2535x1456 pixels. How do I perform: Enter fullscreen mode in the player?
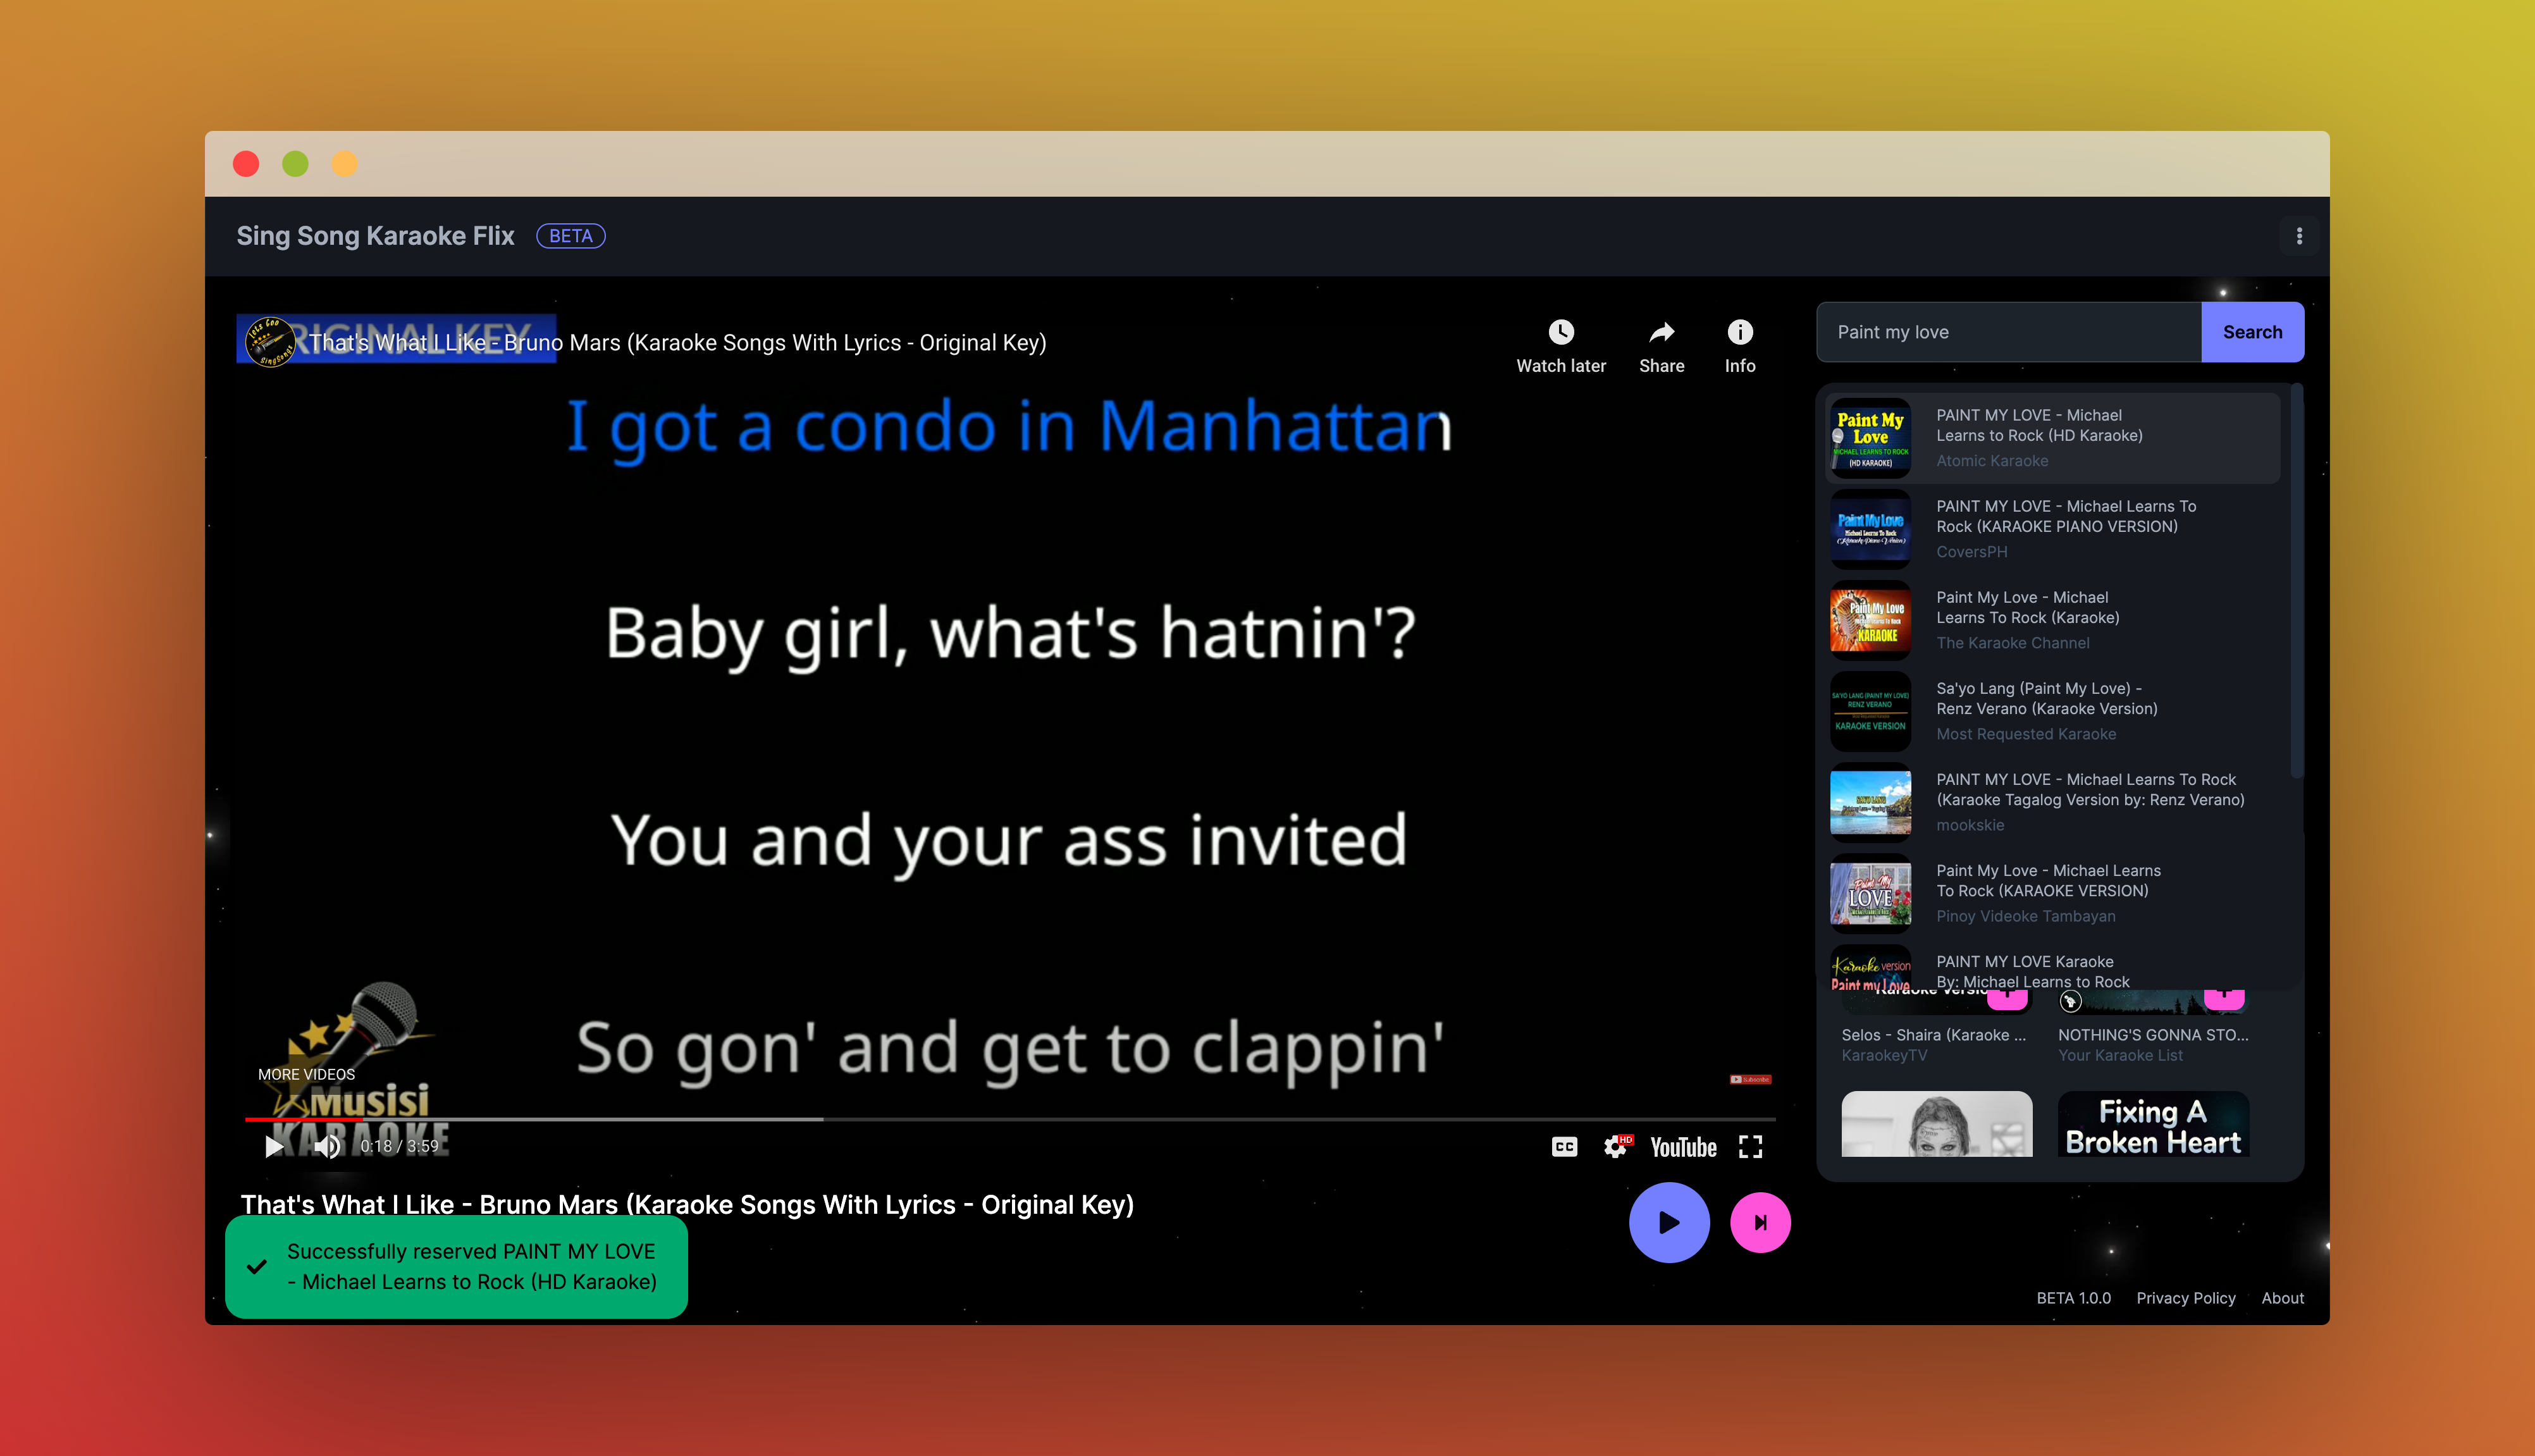pos(1750,1147)
